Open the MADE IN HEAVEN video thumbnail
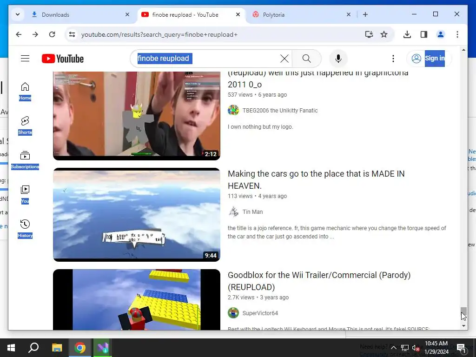476x357 pixels. pos(137,215)
